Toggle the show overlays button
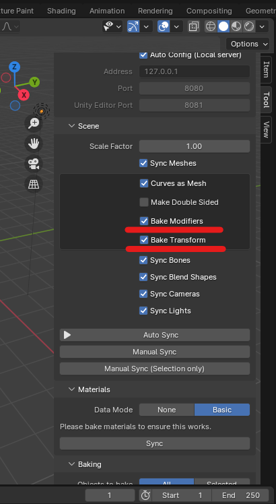276x504 pixels. (x=164, y=26)
